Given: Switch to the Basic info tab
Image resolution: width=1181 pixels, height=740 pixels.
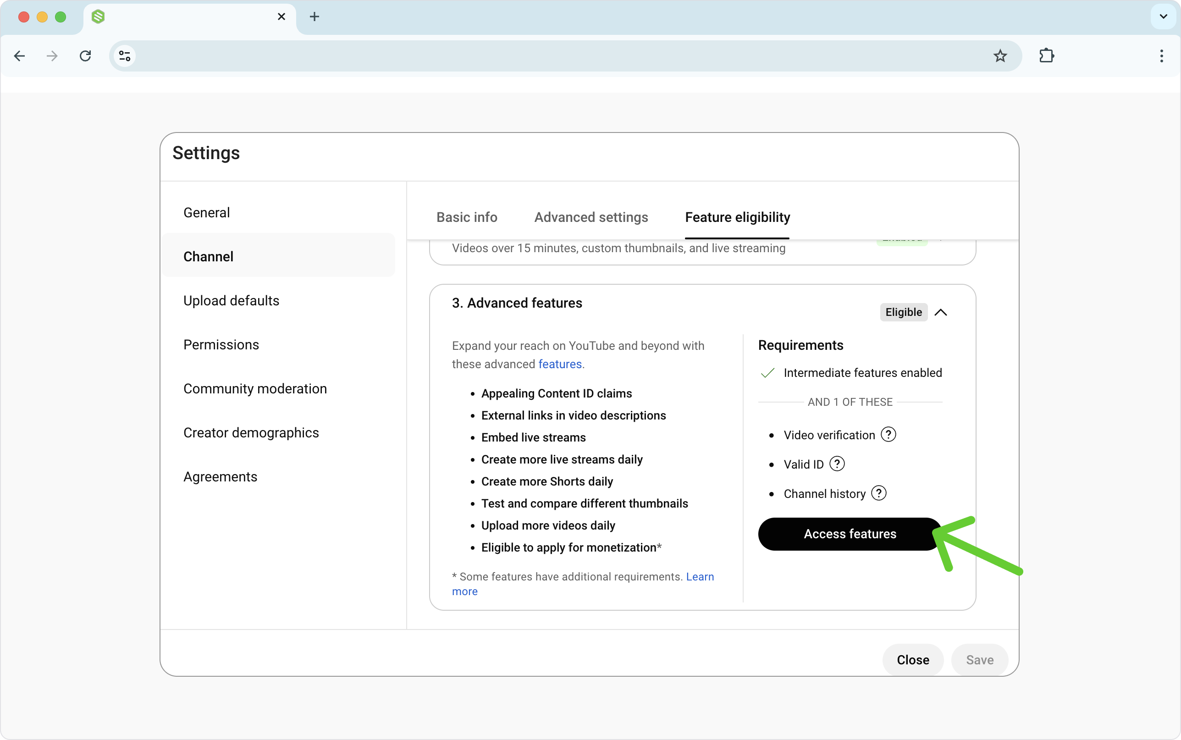Looking at the screenshot, I should (467, 217).
